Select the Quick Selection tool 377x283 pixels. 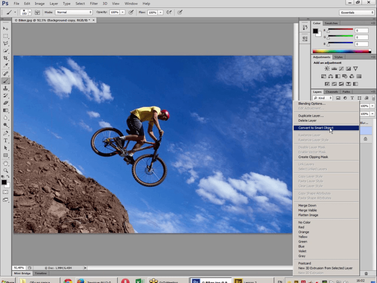(x=6, y=51)
